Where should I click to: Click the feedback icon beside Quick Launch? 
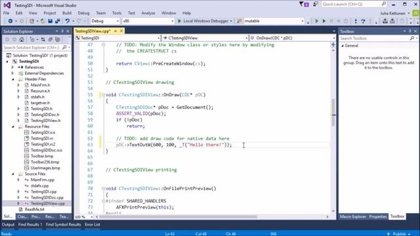pos(316,5)
